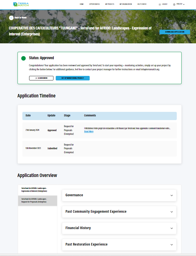Expand the Governance section
The image size is (196, 256).
coord(119,195)
